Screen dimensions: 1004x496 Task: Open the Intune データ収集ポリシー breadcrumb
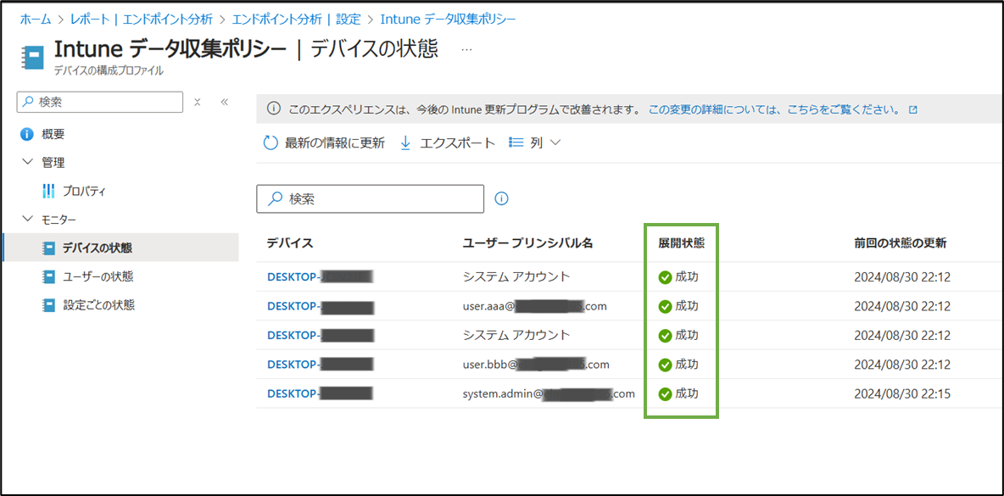point(449,20)
